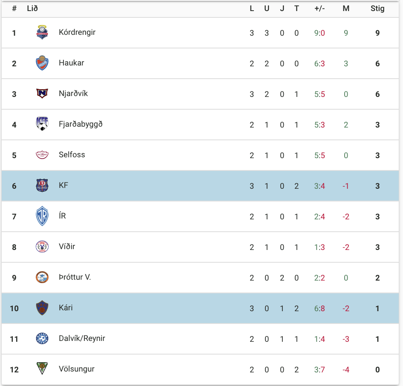Click the Völsungur green triangle crest
The width and height of the screenshot is (403, 386).
pos(42,368)
